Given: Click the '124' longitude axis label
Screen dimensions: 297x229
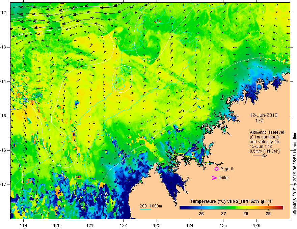Looking at the screenshot, I should pyautogui.click(x=190, y=225).
